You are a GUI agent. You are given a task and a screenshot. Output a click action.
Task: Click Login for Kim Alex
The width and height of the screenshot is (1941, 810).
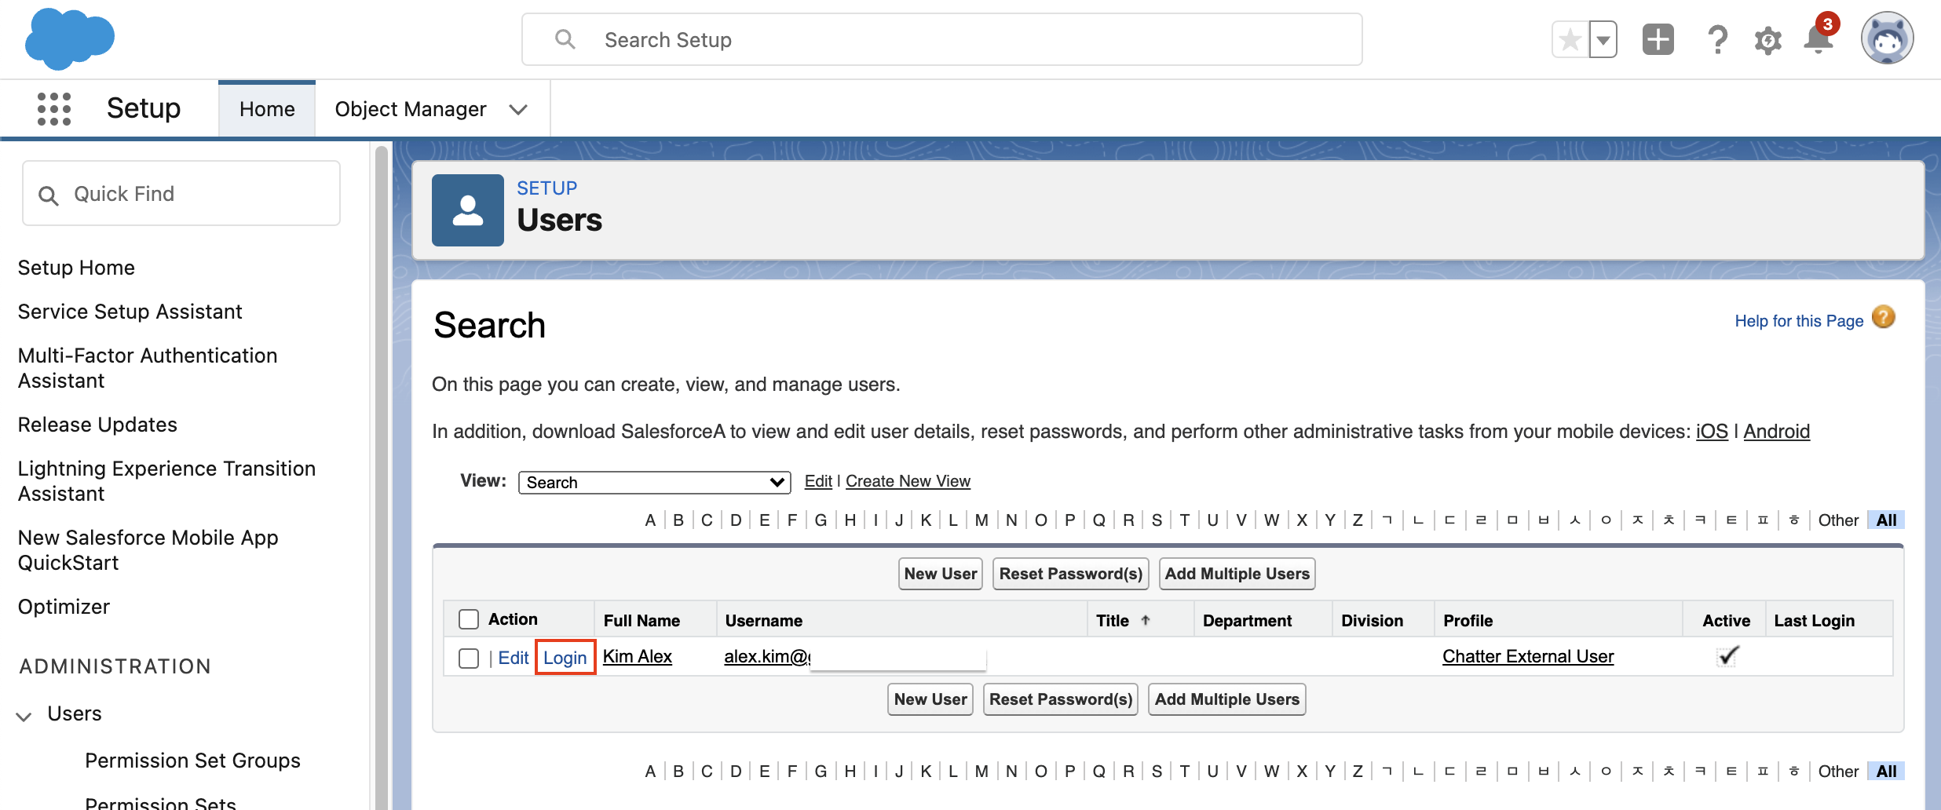(x=565, y=658)
